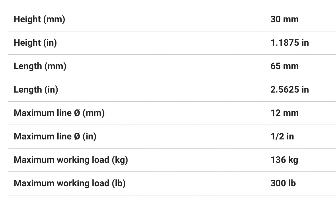Select the 65 mm length value
Viewport: 336px width, 216px height.
pos(284,66)
